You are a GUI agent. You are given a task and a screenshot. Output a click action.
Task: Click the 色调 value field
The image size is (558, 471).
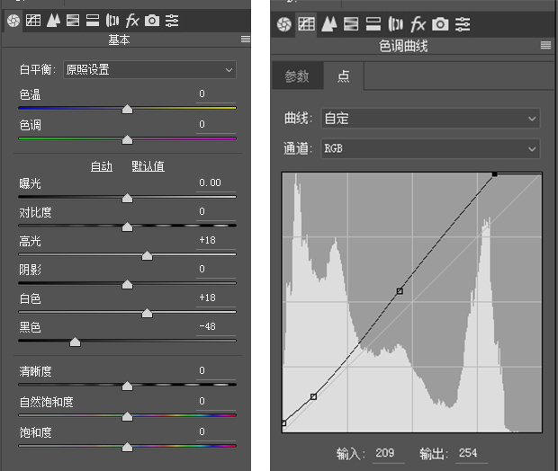tap(216, 125)
